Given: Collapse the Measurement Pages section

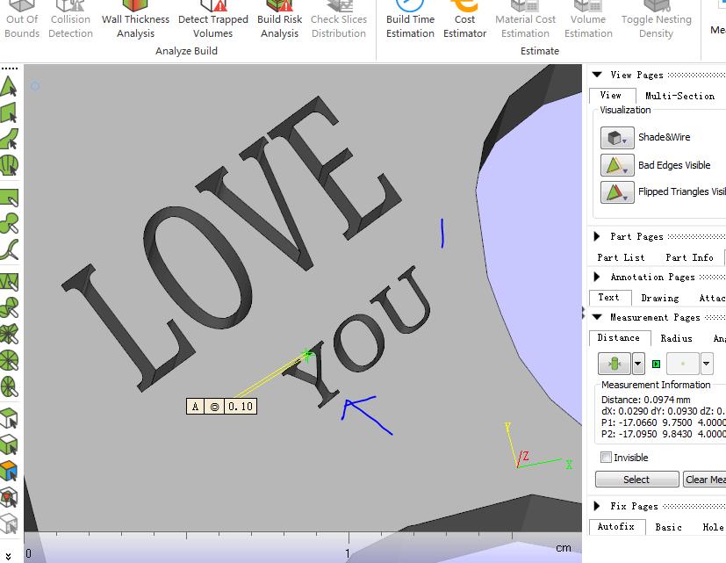Looking at the screenshot, I should [597, 317].
